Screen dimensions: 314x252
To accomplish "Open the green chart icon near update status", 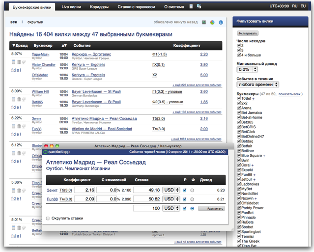I will click(x=204, y=22).
